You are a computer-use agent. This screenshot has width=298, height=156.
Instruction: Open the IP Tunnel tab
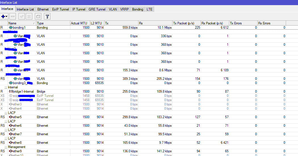pyautogui.click(x=79, y=9)
